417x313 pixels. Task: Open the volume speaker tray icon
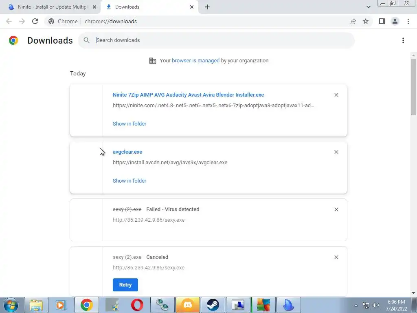376,305
